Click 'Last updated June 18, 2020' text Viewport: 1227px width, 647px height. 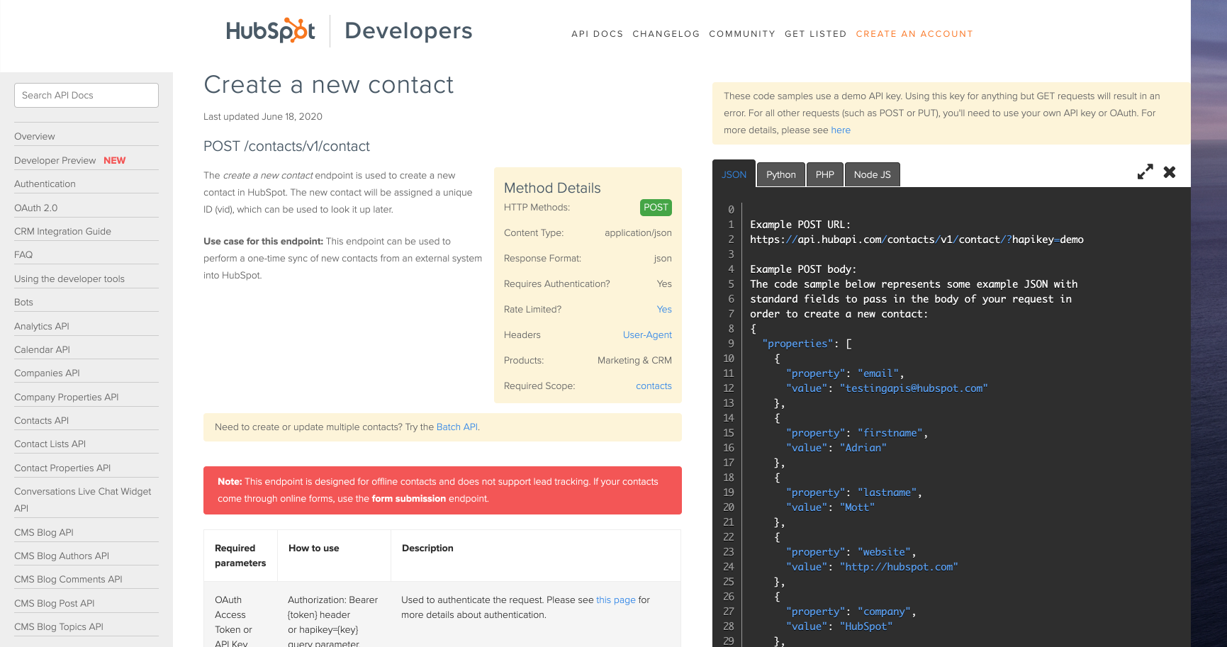coord(263,116)
